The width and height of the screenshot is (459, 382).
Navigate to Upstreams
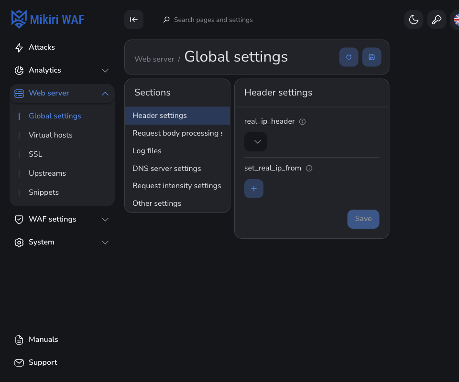pyautogui.click(x=47, y=173)
